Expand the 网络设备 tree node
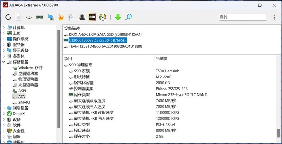The width and height of the screenshot is (282, 144). click(x=4, y=108)
